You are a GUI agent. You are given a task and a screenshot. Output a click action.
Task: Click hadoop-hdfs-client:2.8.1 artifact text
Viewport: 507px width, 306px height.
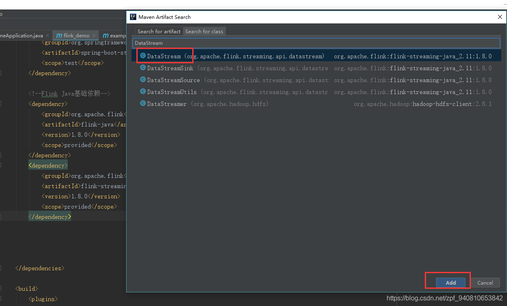[x=452, y=104]
